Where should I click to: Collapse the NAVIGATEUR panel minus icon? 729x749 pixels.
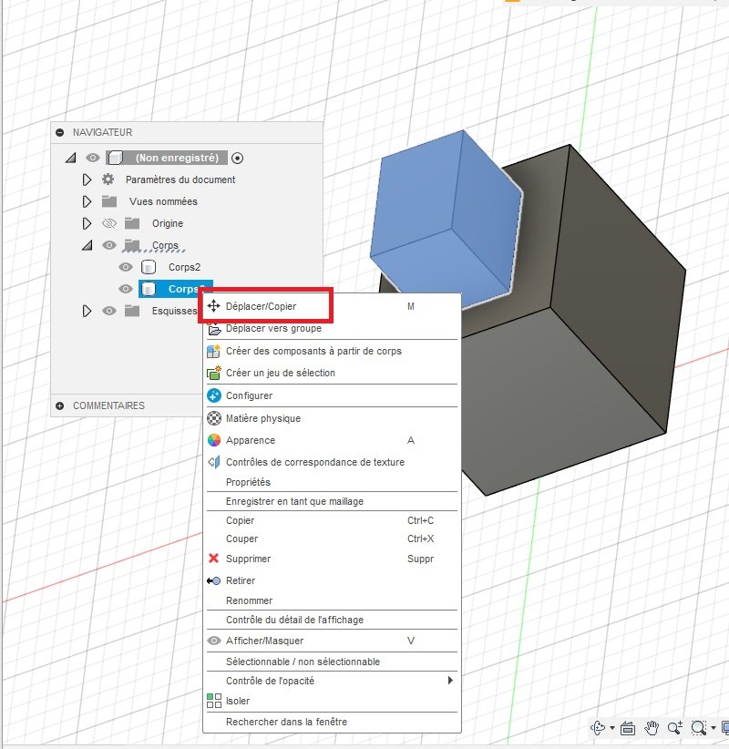(x=60, y=132)
